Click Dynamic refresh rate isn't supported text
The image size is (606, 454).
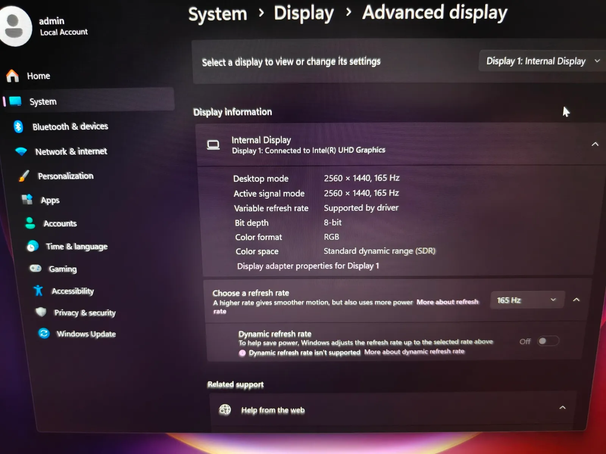click(305, 353)
